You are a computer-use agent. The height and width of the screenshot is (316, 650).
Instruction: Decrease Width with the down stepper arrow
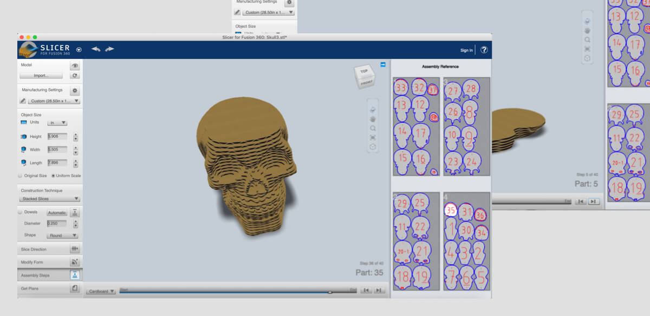75,152
